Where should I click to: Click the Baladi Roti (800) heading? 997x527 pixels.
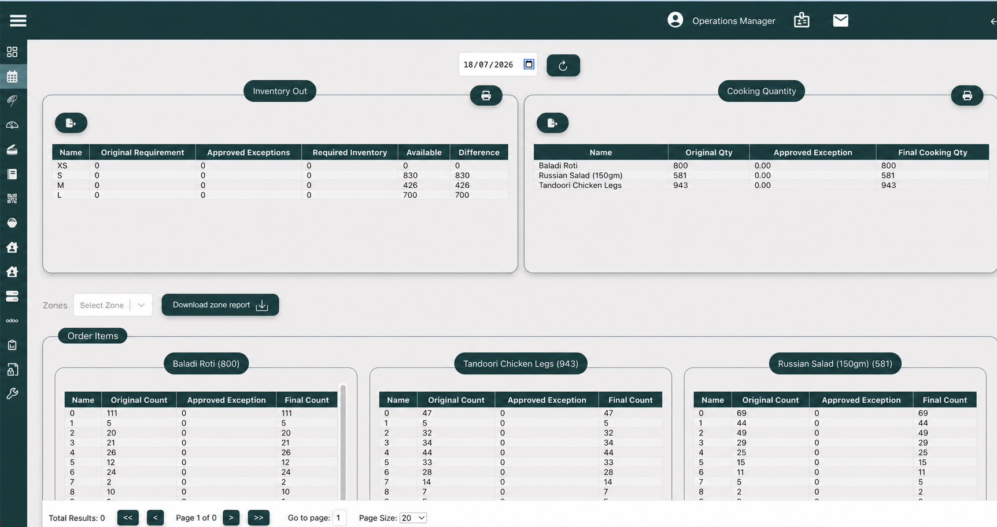206,363
